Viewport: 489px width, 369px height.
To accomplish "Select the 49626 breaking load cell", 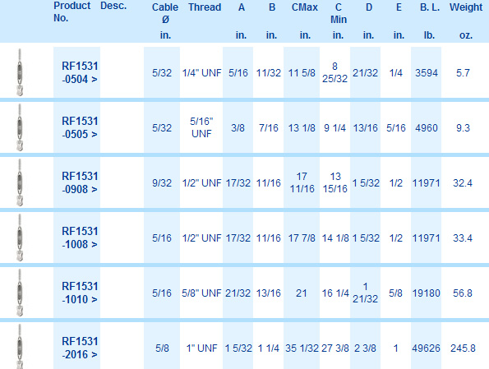I will (426, 348).
